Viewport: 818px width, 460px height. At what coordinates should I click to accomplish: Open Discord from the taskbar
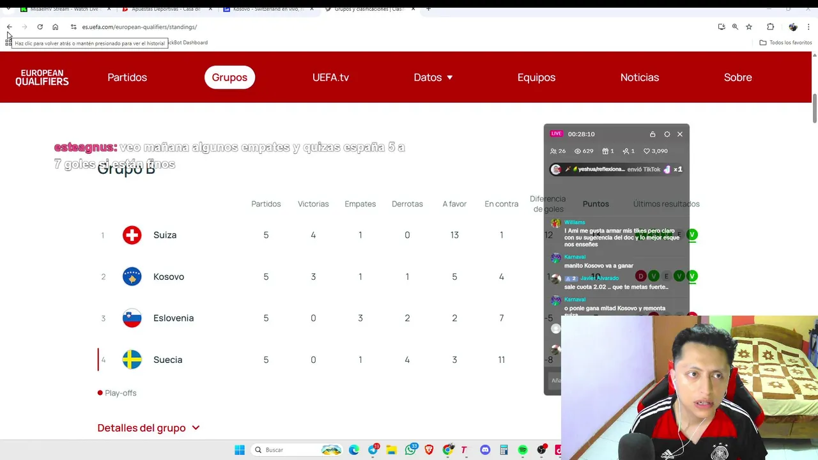point(485,450)
